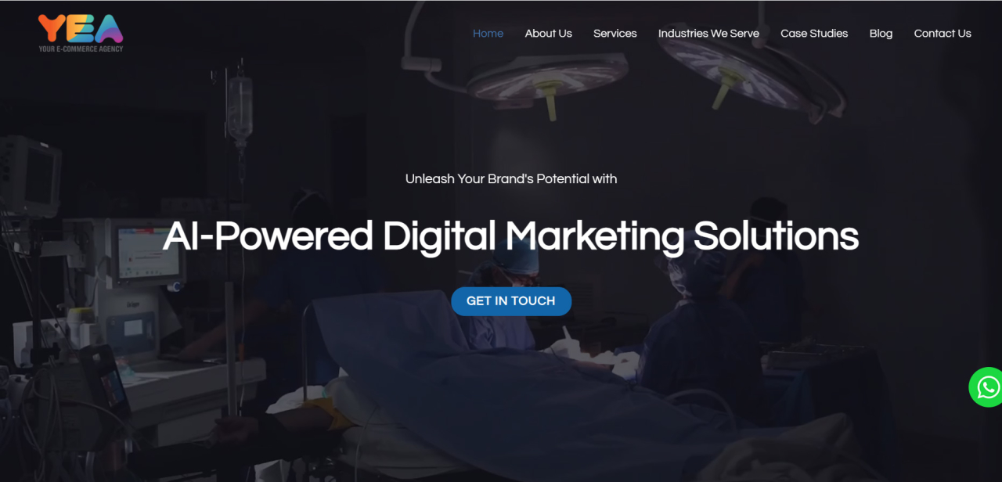Open the WhatsApp chat icon
Viewport: 1002px width, 482px height.
click(987, 387)
